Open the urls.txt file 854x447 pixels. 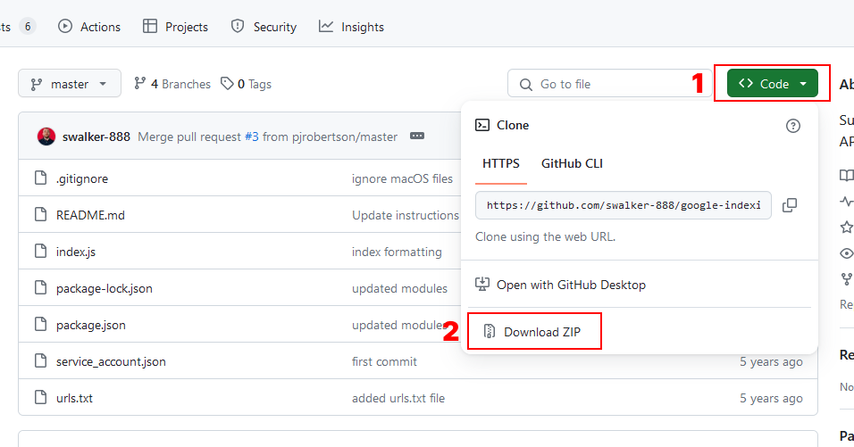(74, 398)
